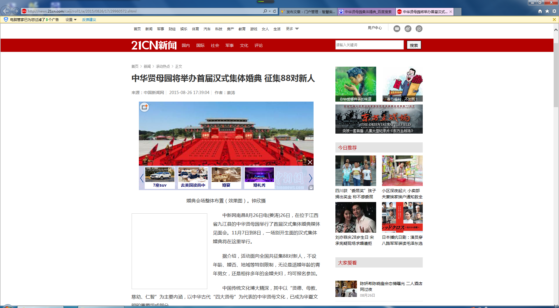The height and width of the screenshot is (308, 559).
Task: Click the shield icon in notification bar
Action: 6,20
